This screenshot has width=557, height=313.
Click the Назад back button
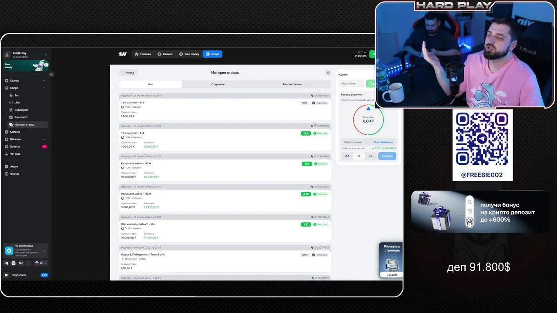click(x=128, y=73)
